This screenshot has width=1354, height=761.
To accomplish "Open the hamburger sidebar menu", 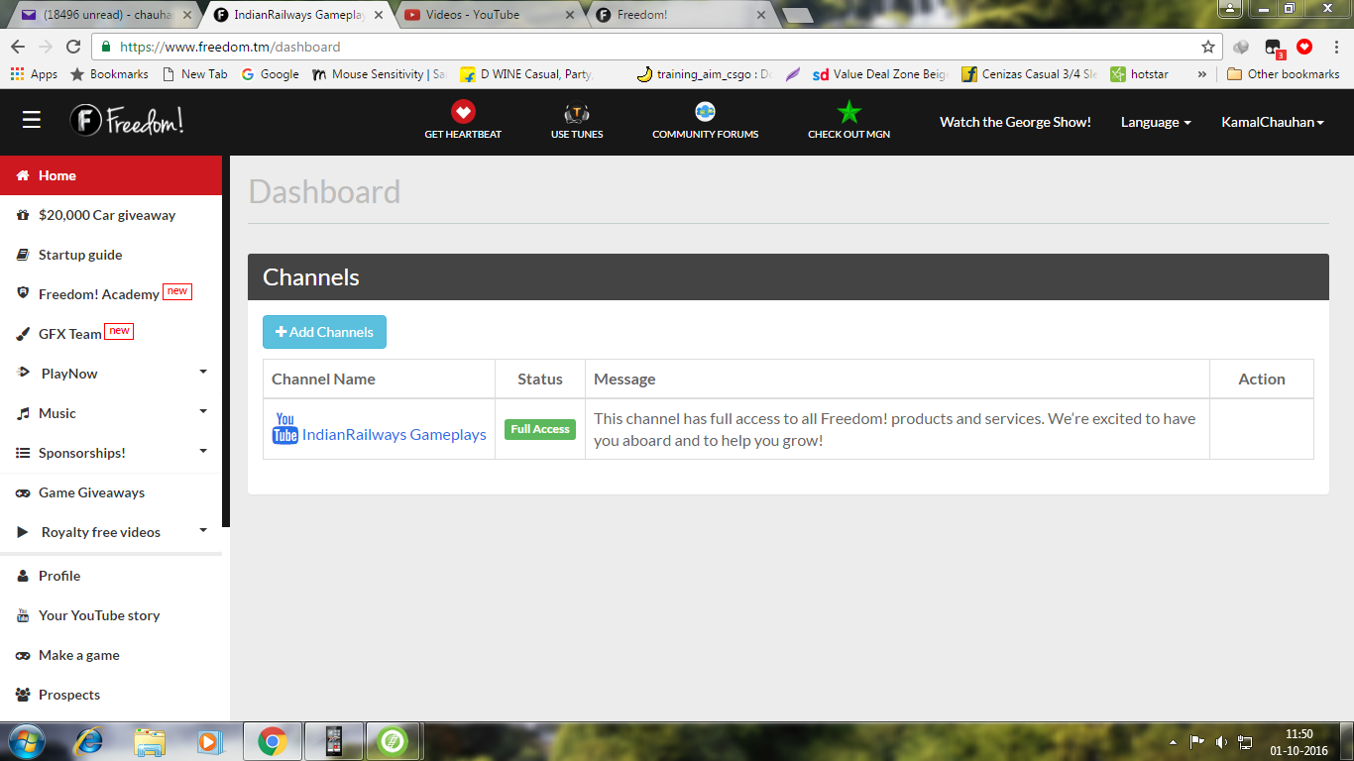I will coord(32,120).
